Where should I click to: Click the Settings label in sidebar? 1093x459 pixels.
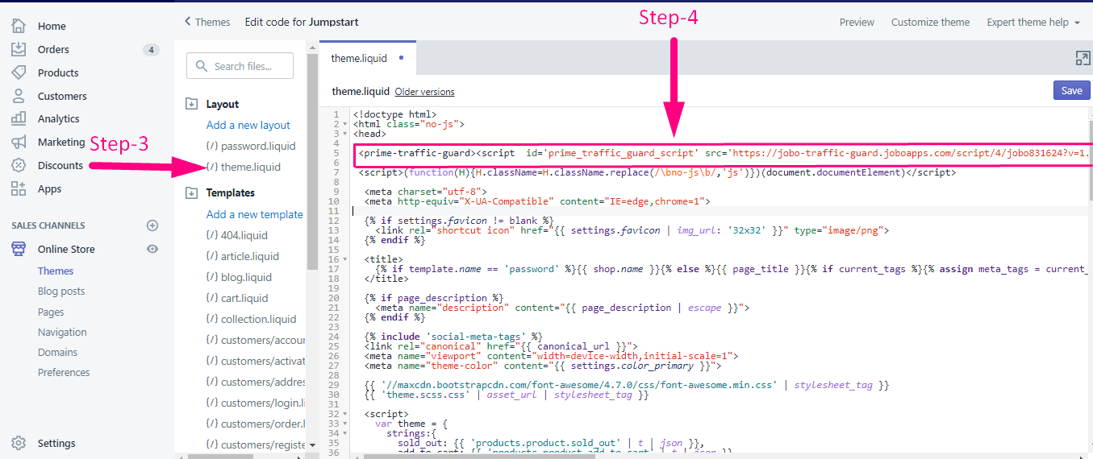click(56, 443)
